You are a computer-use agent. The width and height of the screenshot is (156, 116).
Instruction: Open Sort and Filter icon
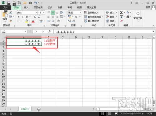pyautogui.click(x=128, y=12)
